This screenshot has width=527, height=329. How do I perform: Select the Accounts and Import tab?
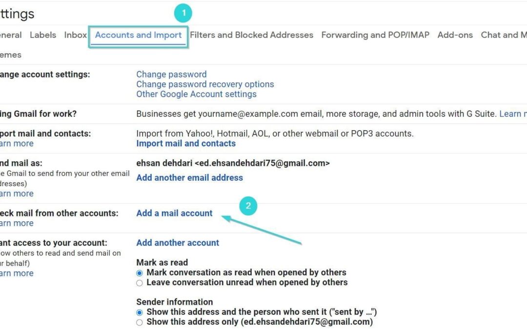point(138,35)
